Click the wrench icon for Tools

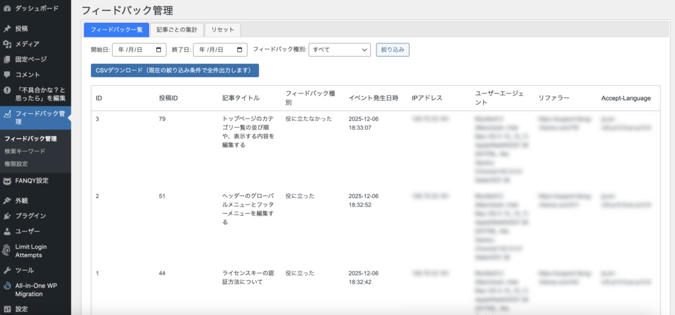coord(7,270)
